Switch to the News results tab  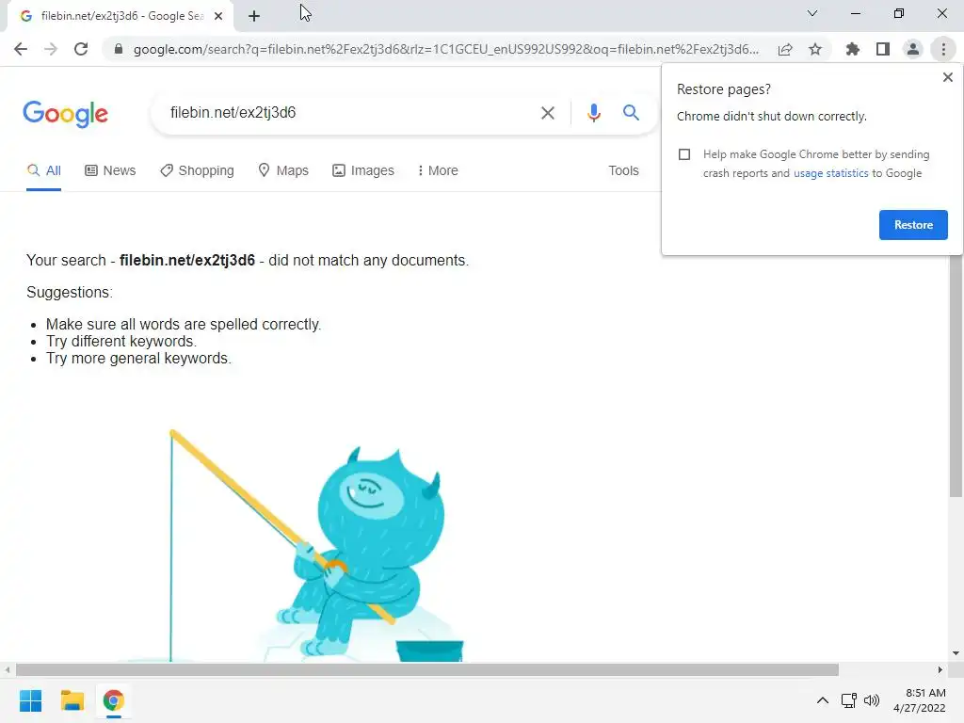pos(110,171)
